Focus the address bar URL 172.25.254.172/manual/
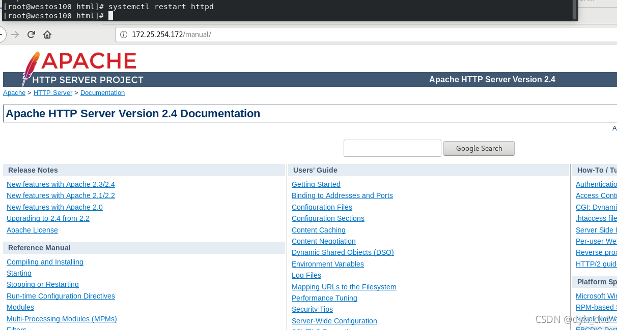 click(172, 35)
